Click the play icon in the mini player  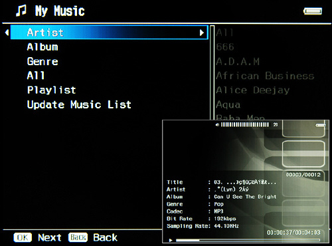pos(171,240)
